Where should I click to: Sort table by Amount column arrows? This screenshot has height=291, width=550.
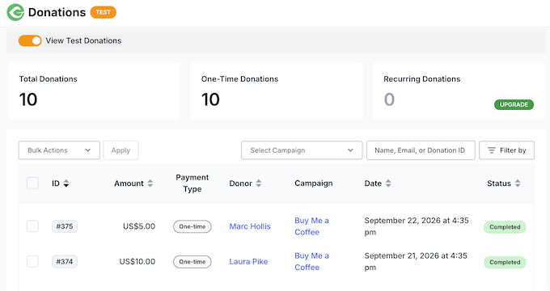click(150, 183)
